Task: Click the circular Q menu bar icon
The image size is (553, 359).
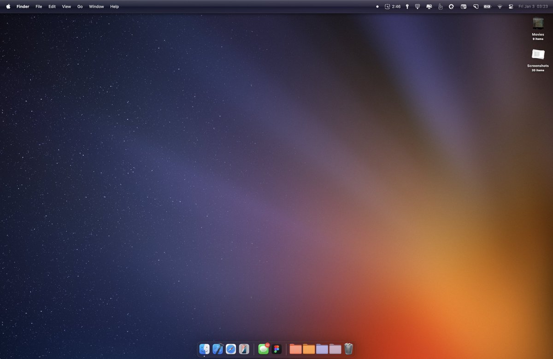Action: pos(452,6)
